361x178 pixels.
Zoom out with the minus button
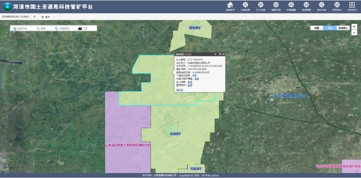point(354,33)
